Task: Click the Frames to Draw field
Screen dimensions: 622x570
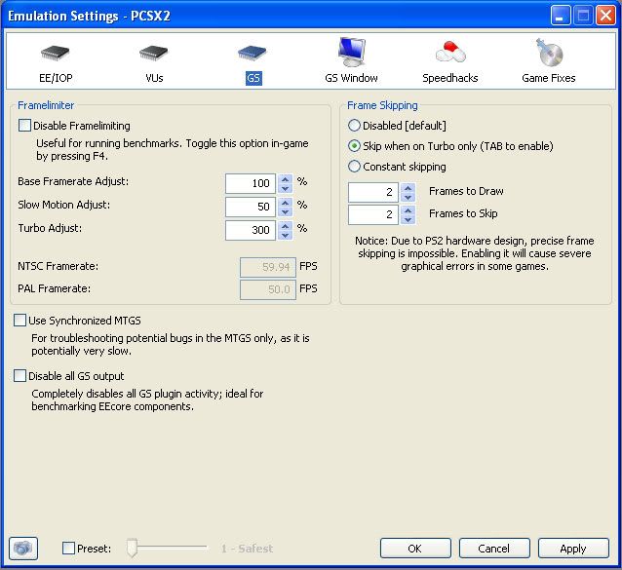Action: [373, 192]
